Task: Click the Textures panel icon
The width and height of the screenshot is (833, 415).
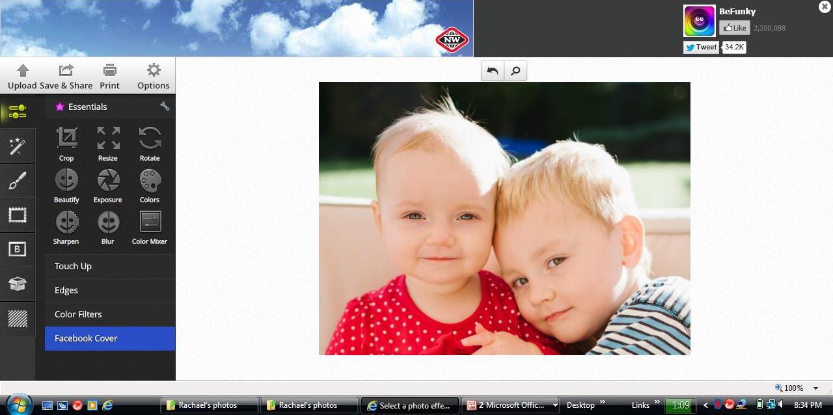Action: (x=18, y=319)
